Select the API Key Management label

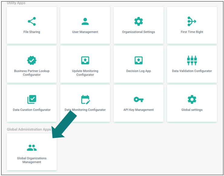[139, 110]
